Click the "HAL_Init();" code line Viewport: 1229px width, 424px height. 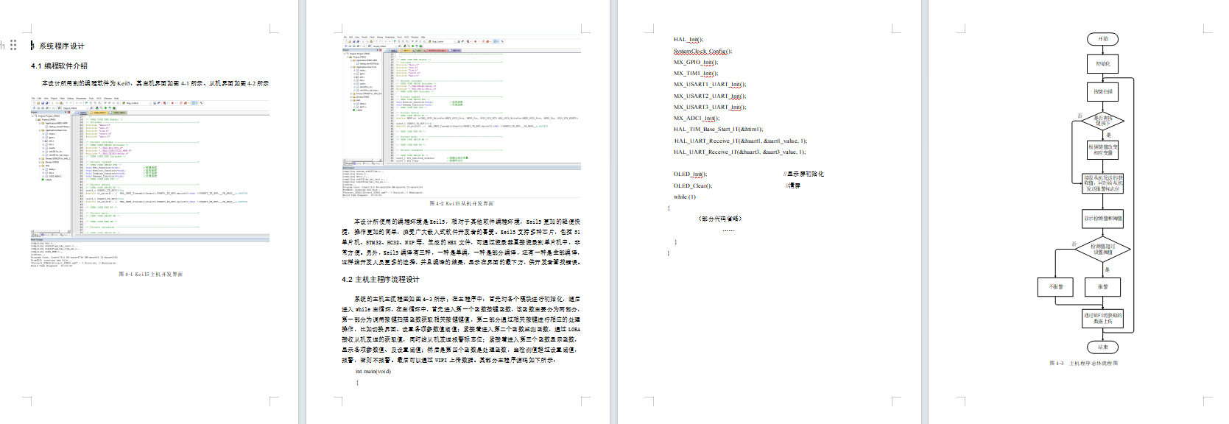point(688,40)
